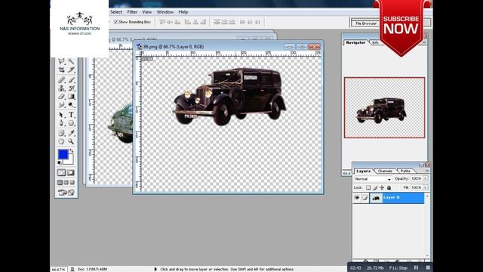Image resolution: width=483 pixels, height=272 pixels.
Task: Toggle lock transparent pixels in Layers
Action: tap(368, 187)
